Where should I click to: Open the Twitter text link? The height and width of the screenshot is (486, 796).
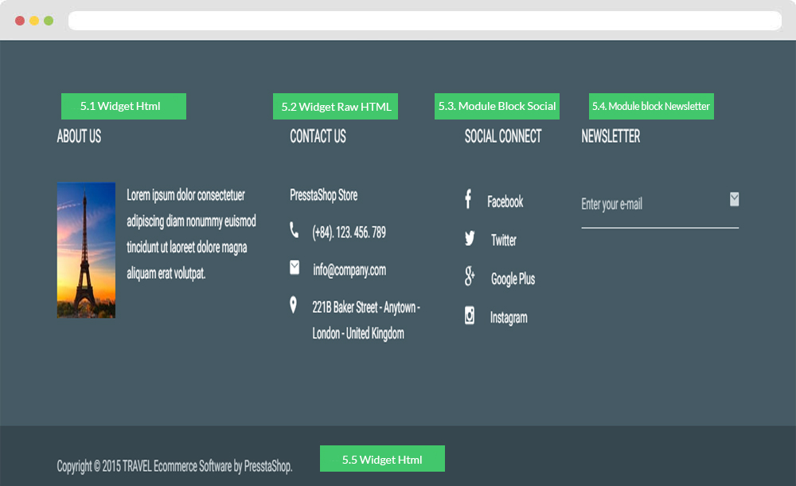tap(503, 241)
